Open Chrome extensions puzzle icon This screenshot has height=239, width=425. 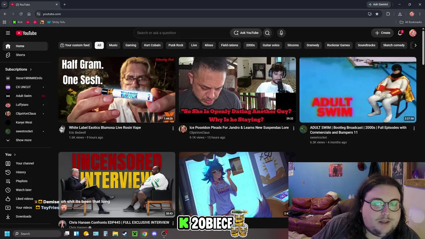click(x=388, y=14)
